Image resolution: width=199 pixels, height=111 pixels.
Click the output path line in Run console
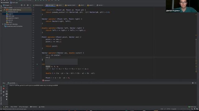(34, 85)
